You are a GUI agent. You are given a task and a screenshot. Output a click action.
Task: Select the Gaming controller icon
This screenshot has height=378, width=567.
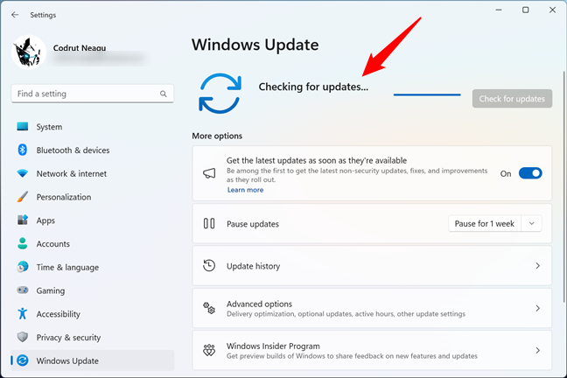(x=23, y=290)
